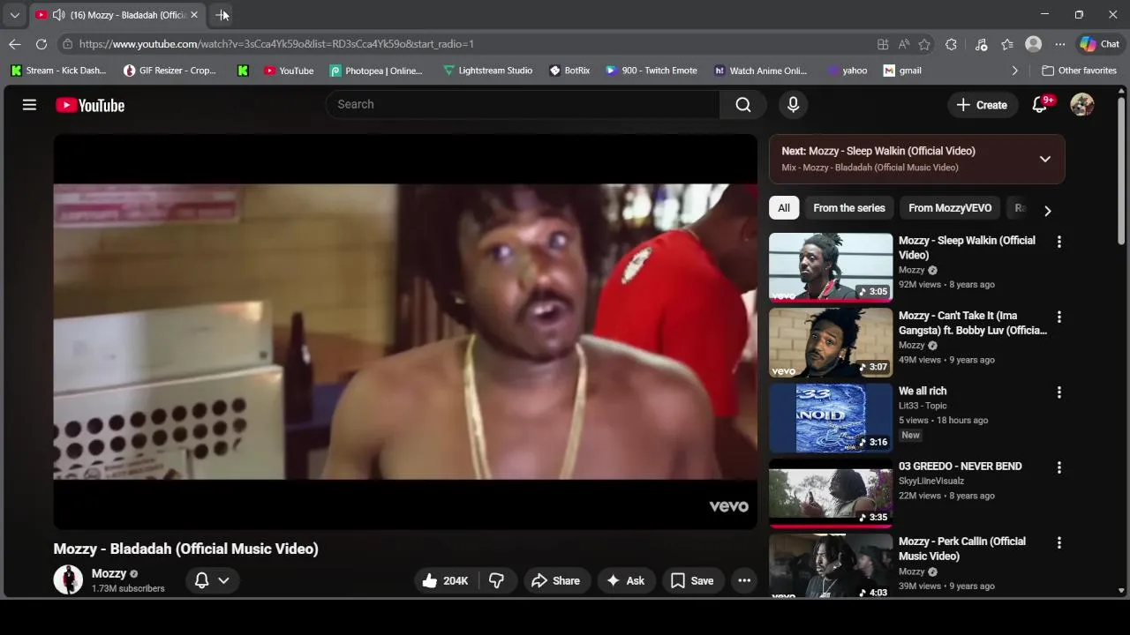Open a new browser tab

[222, 15]
